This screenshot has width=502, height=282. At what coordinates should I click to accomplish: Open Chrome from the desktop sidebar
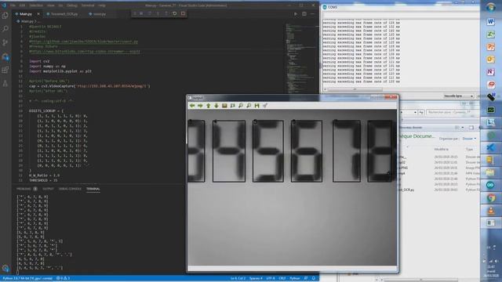pyautogui.click(x=490, y=198)
